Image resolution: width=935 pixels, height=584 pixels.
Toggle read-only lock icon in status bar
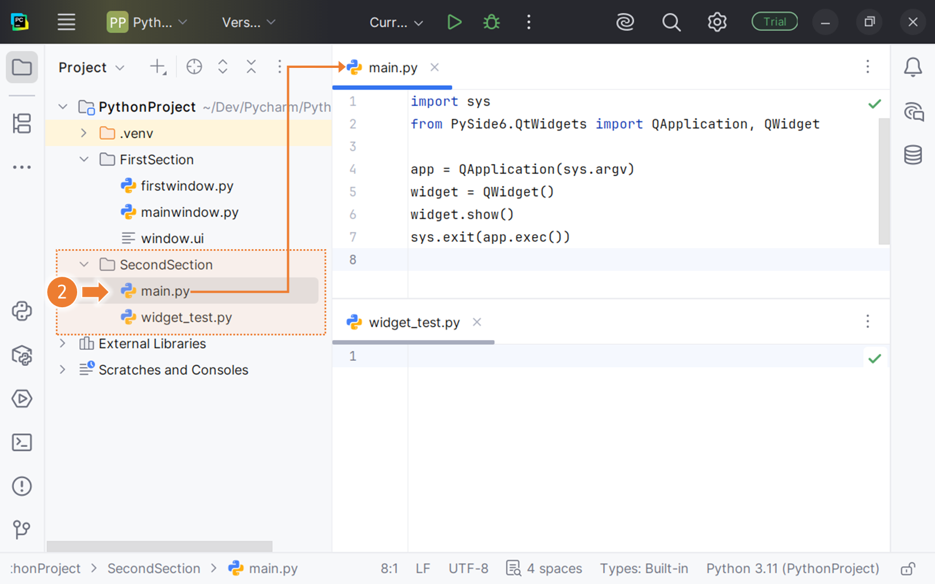908,568
